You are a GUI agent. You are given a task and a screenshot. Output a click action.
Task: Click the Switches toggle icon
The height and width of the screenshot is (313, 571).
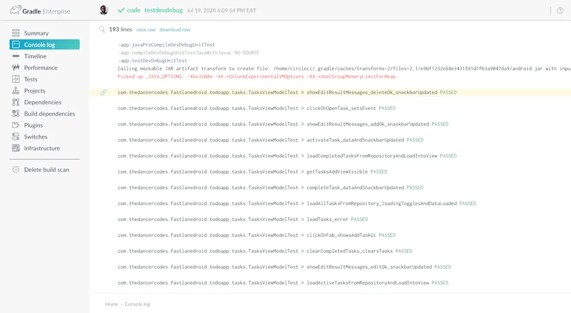16,137
